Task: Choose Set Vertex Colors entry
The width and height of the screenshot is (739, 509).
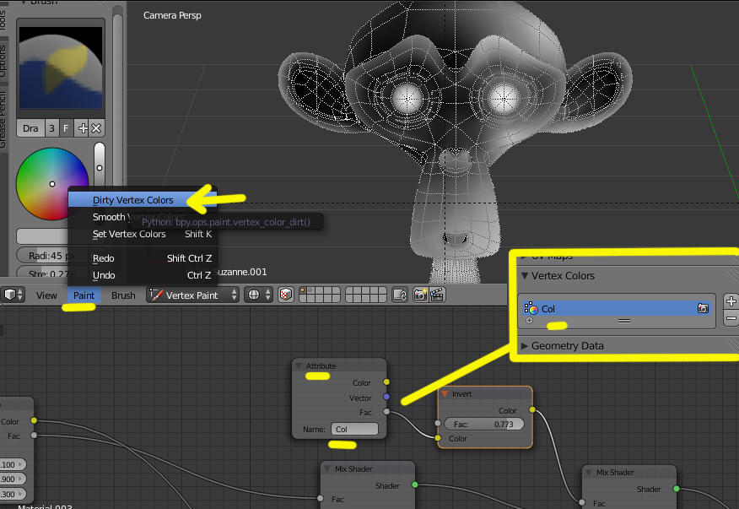Action: pyautogui.click(x=143, y=234)
